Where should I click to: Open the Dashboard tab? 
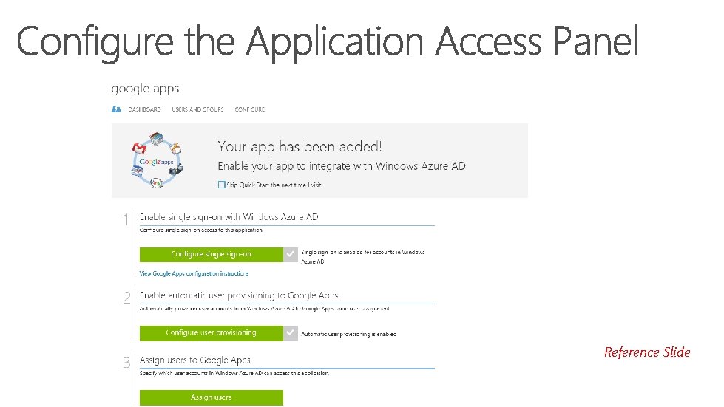pos(144,109)
